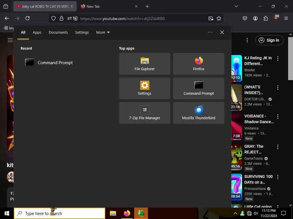293x219 pixels.
Task: Click the 7:38 video thumbnail
Action: [237, 127]
